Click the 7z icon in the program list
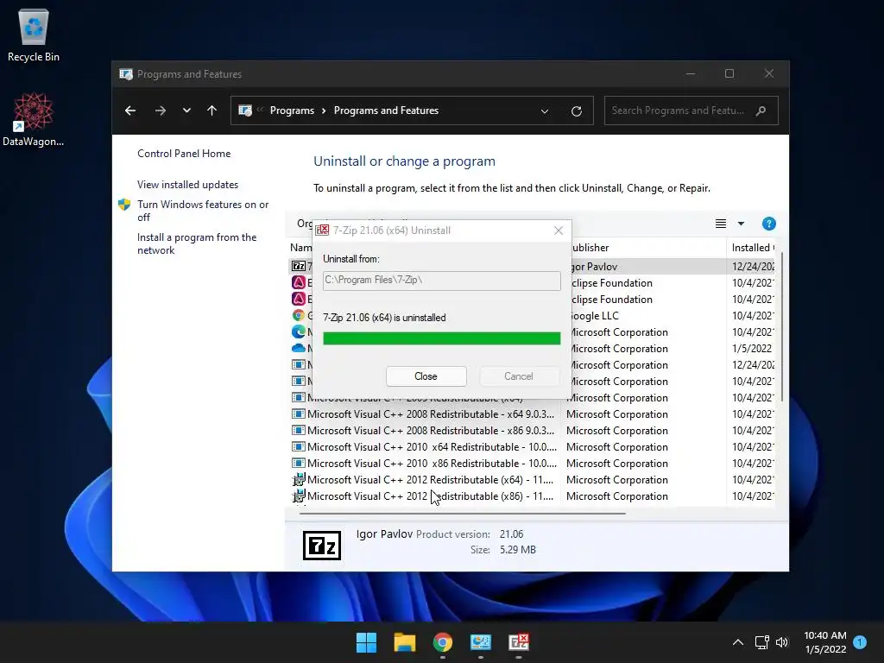 click(x=298, y=266)
